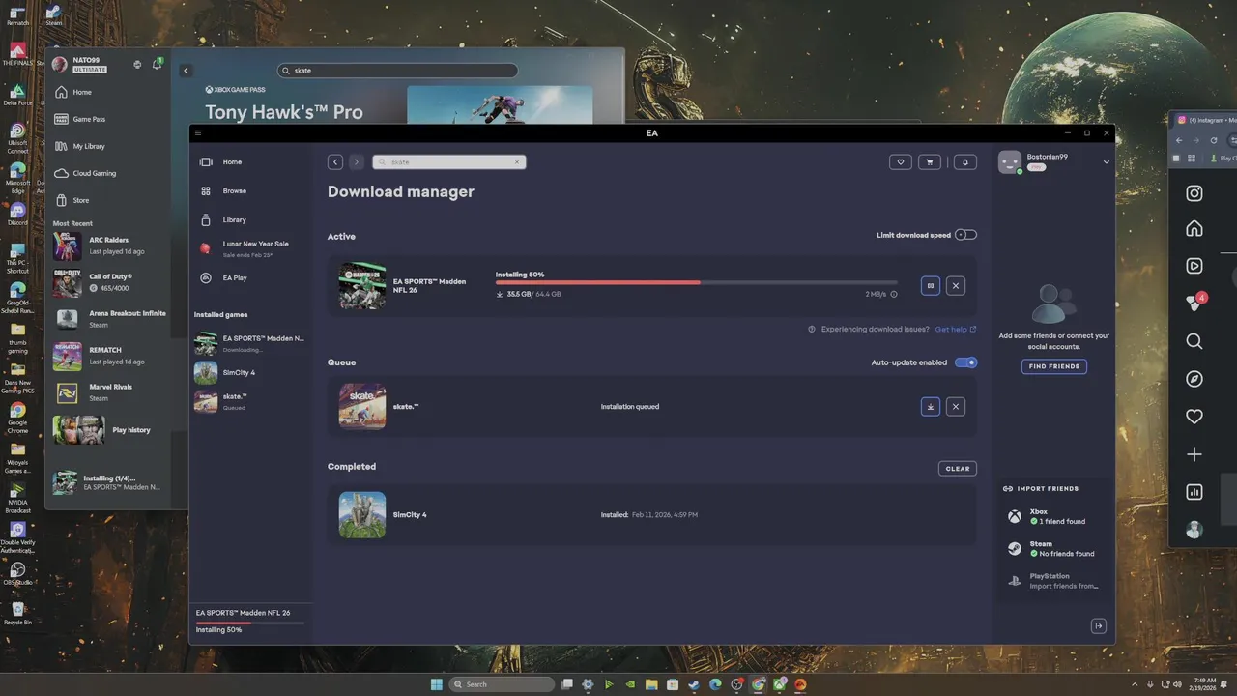Clear the EA search text with X

(518, 162)
